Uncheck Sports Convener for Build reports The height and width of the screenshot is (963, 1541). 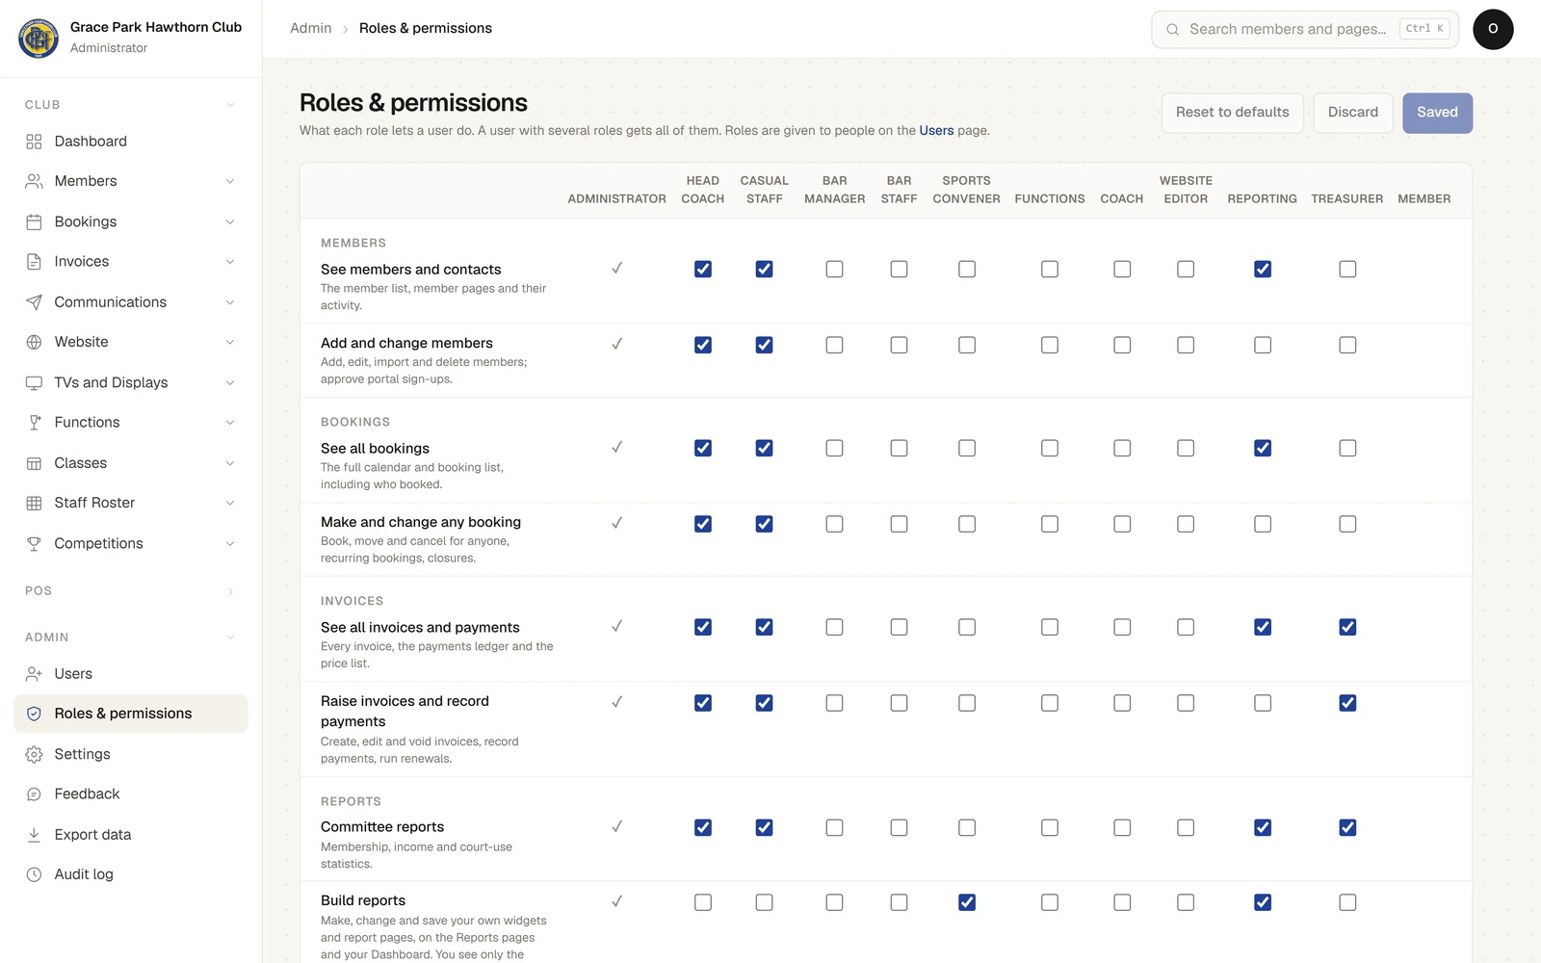967,902
